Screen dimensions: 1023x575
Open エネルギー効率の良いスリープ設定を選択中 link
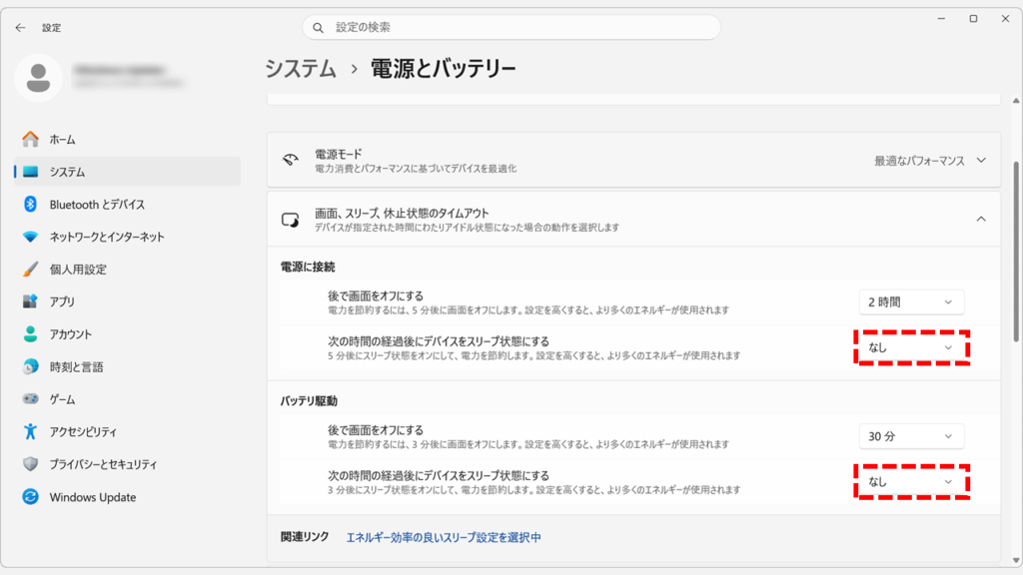pos(447,536)
